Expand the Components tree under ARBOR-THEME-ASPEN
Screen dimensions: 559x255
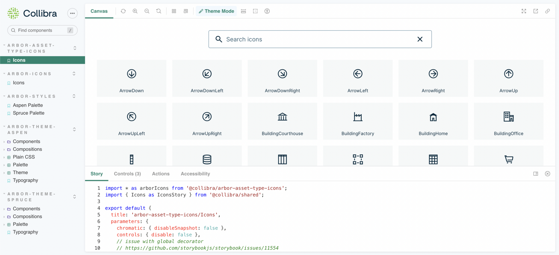26,141
